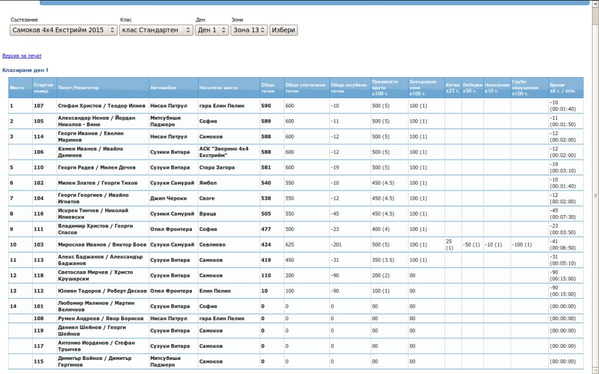
Task: Click the Място column header
Action: point(17,88)
